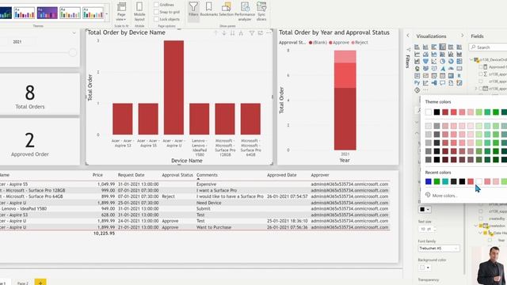Open the Background color dropdown

point(425,268)
